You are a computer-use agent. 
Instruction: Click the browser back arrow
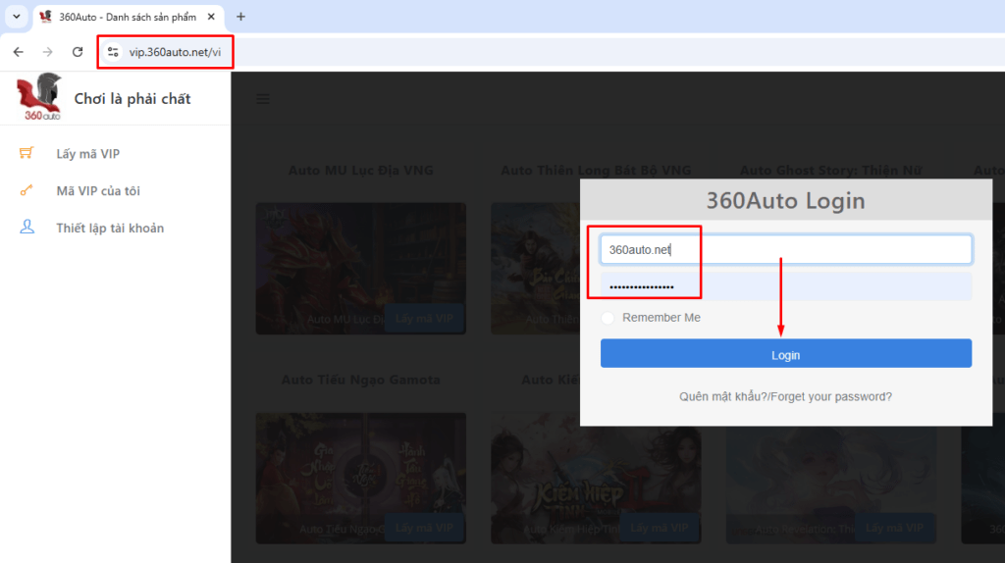[x=18, y=52]
